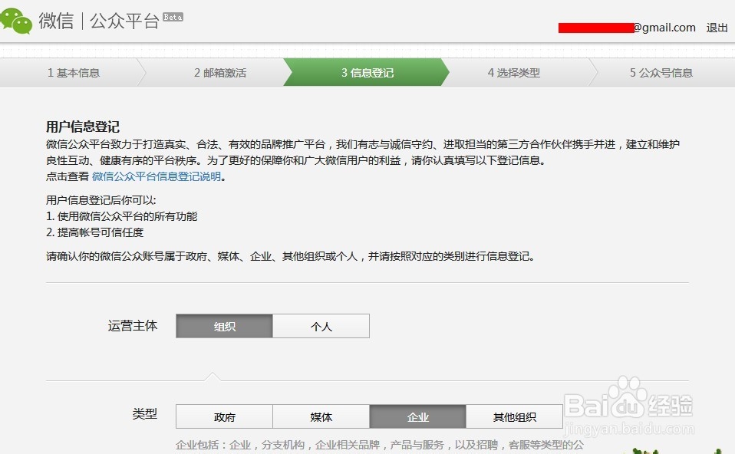Click the gmail.com account email
Image resolution: width=735 pixels, height=454 pixels.
pyautogui.click(x=627, y=28)
